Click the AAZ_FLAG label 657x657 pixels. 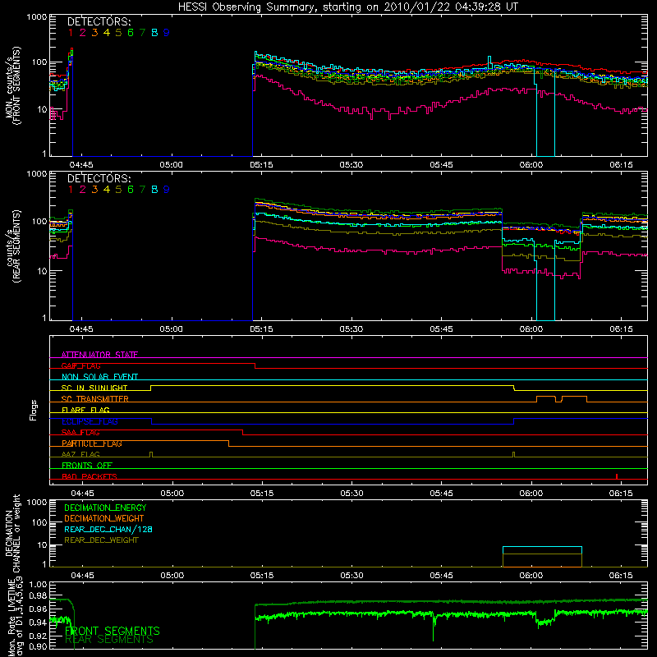[80, 454]
